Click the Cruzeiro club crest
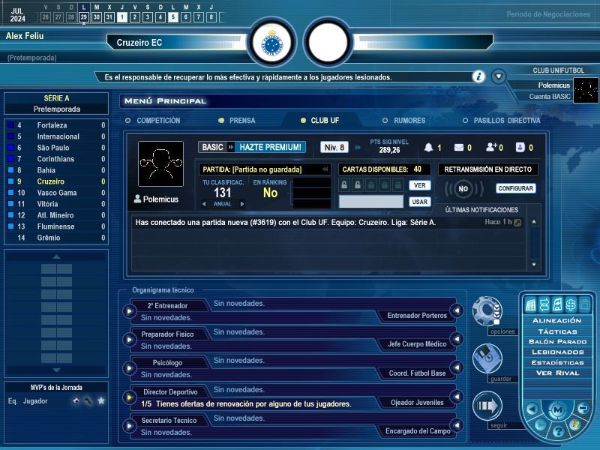The image size is (600, 450). point(271,43)
